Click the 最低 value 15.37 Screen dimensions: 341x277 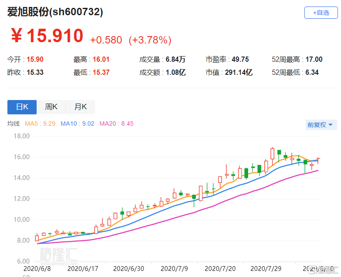[101, 72]
